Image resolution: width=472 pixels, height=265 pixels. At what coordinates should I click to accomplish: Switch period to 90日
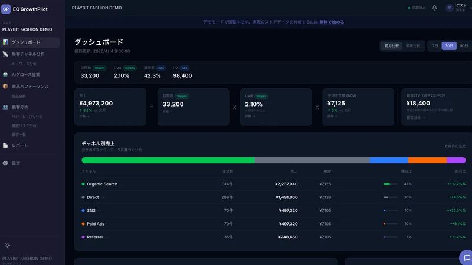click(464, 46)
